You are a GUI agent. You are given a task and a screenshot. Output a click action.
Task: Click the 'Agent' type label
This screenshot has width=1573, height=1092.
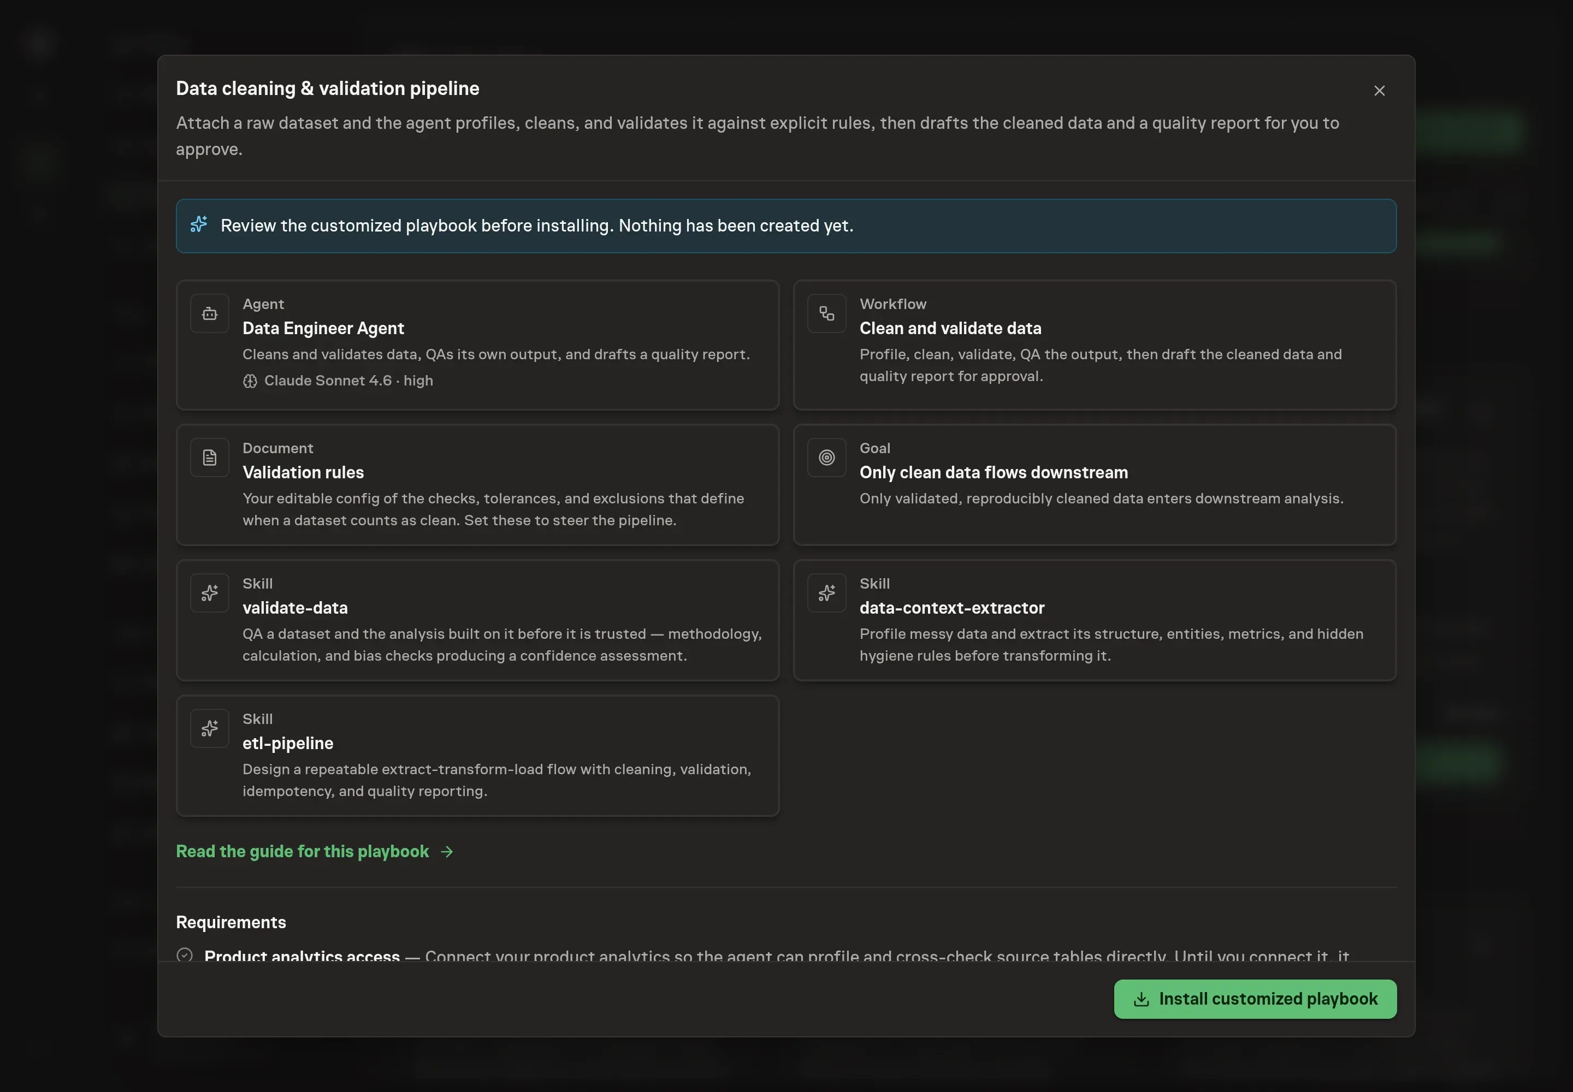tap(263, 304)
